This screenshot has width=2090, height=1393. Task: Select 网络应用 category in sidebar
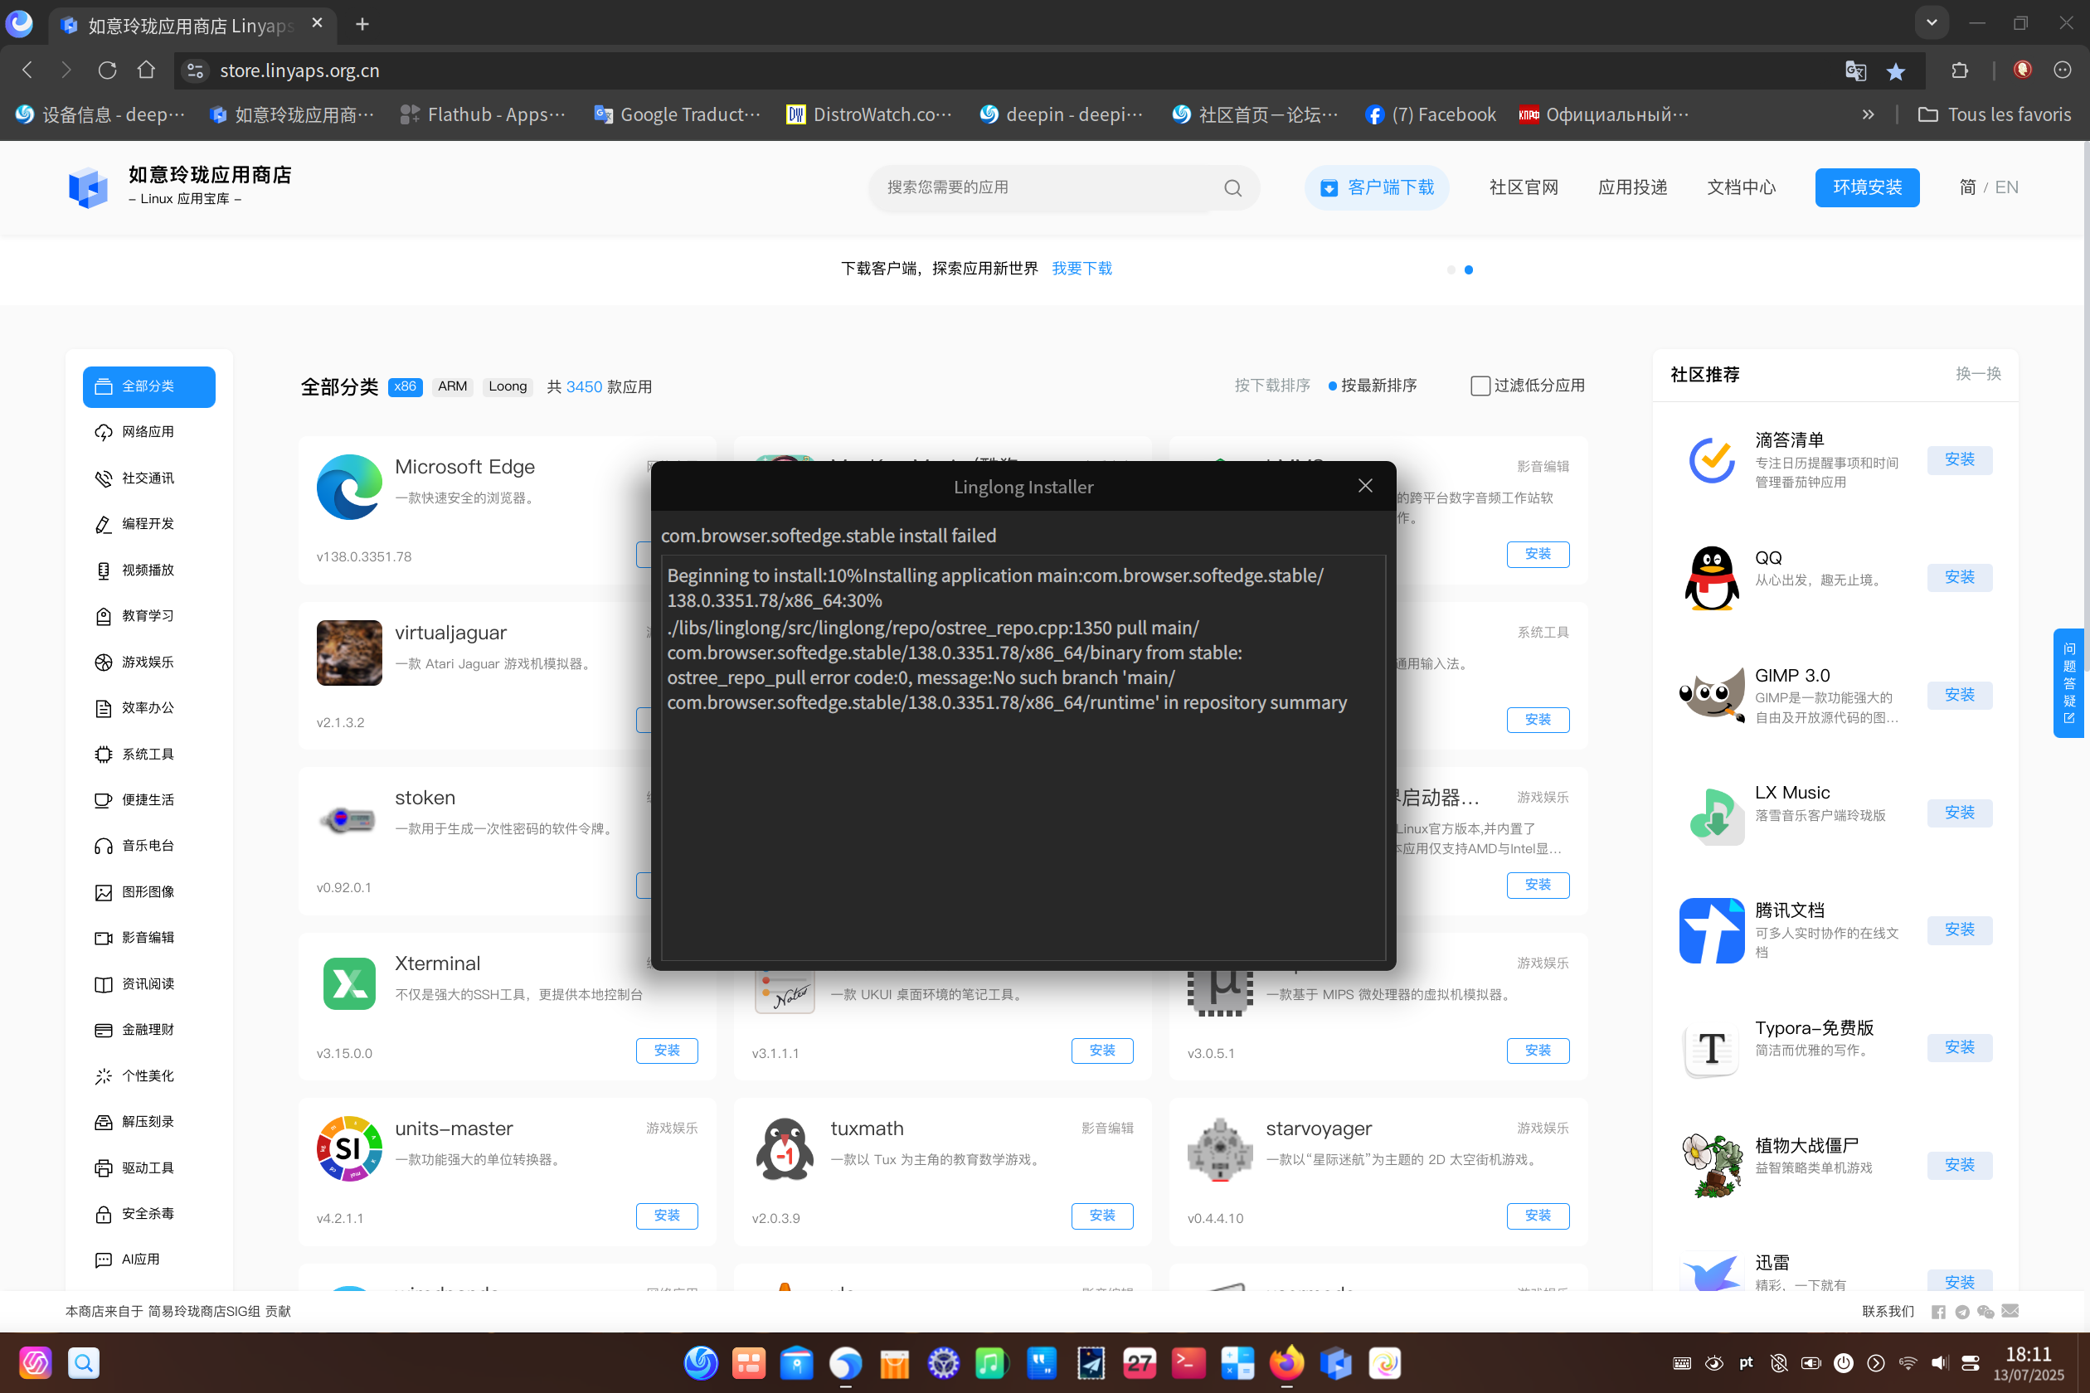(x=149, y=432)
